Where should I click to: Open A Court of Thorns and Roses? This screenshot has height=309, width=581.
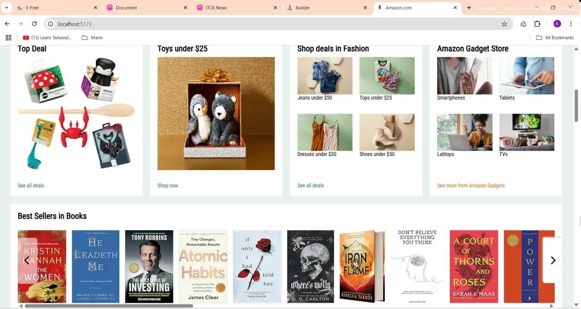(474, 266)
